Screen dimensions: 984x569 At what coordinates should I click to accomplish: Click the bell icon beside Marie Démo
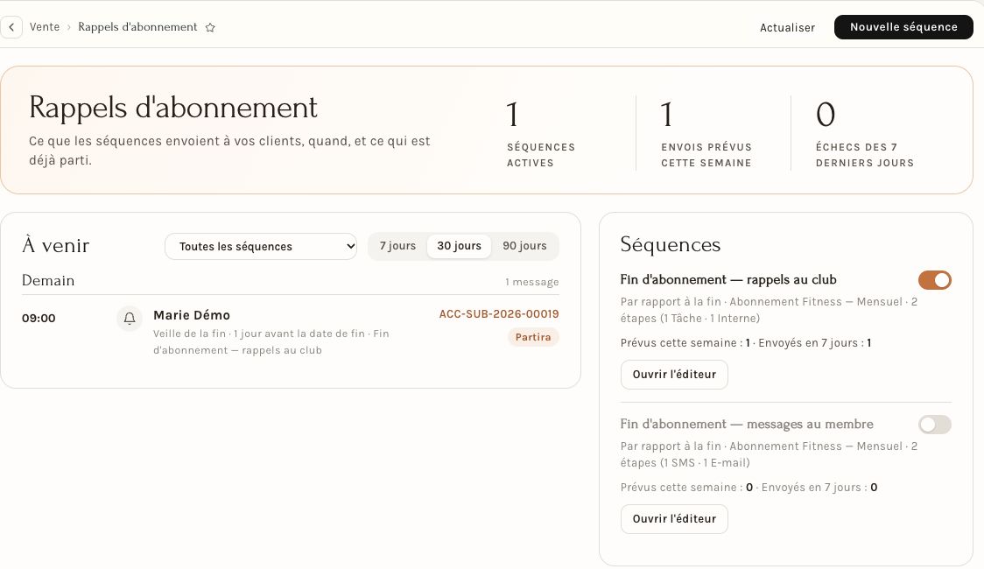[130, 319]
